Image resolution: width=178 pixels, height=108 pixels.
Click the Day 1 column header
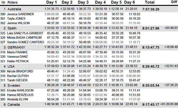(51, 2)
